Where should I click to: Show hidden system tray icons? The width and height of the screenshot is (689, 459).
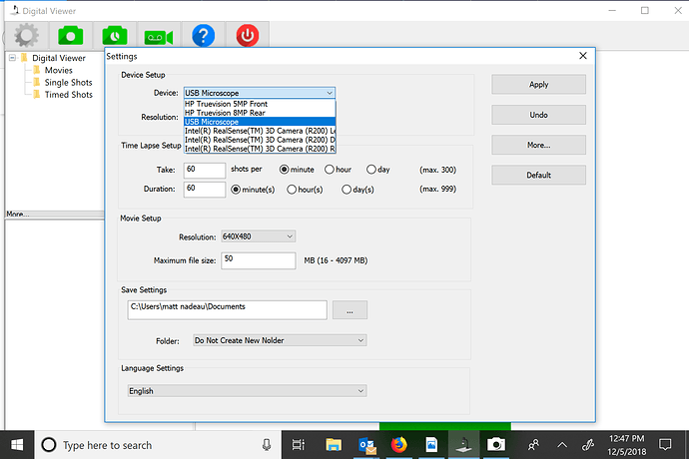click(562, 445)
